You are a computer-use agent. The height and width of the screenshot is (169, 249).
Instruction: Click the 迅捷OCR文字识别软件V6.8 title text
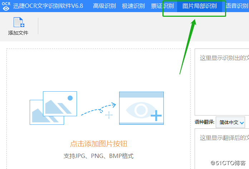[x=48, y=6]
